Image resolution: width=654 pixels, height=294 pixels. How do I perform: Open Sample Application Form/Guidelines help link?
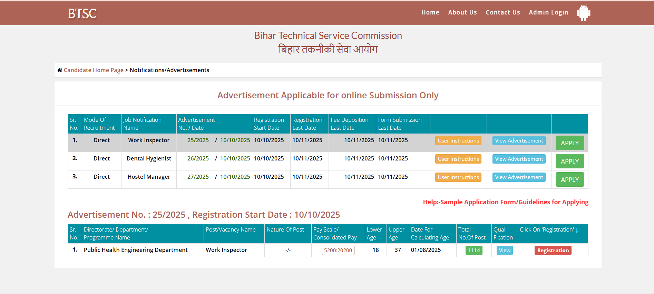[506, 202]
